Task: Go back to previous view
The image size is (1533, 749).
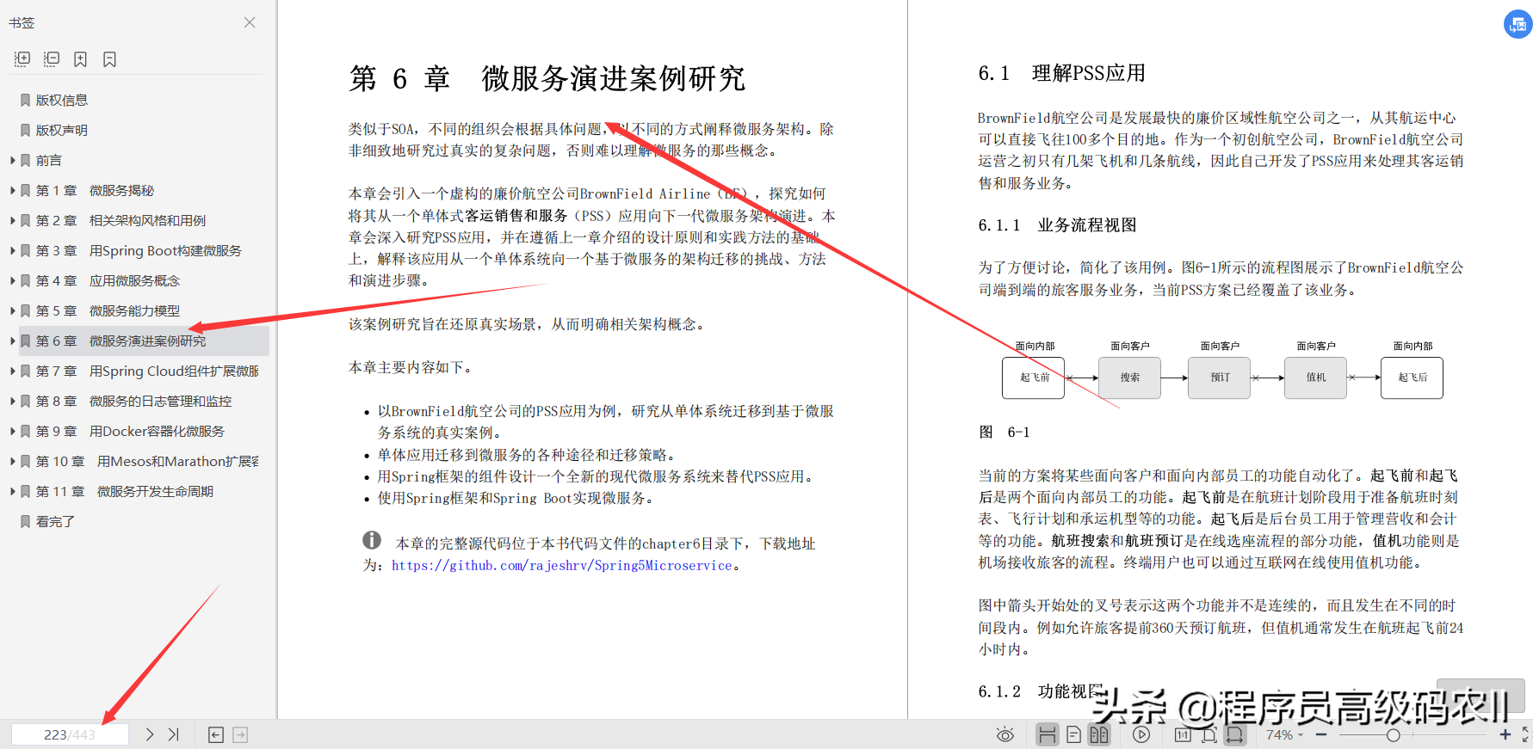Action: (x=216, y=734)
